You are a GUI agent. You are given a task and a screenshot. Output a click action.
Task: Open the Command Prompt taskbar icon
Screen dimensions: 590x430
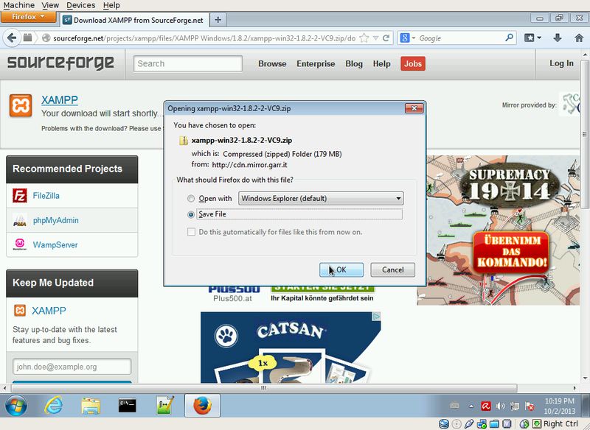pos(128,406)
